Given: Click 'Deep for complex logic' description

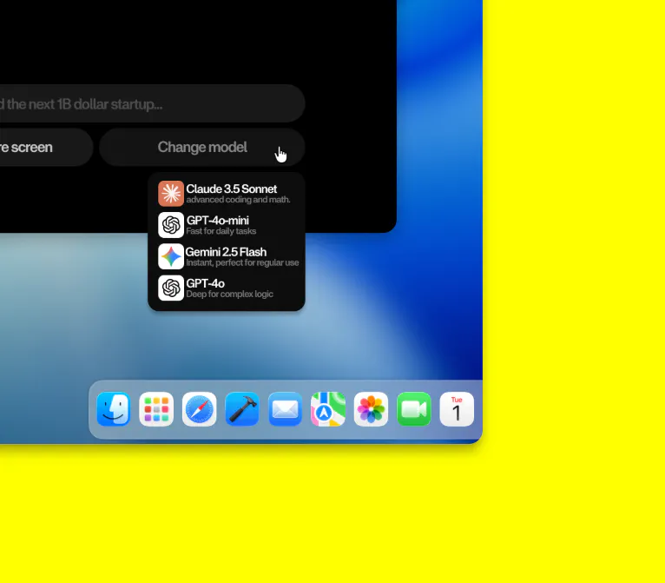Looking at the screenshot, I should coord(229,294).
